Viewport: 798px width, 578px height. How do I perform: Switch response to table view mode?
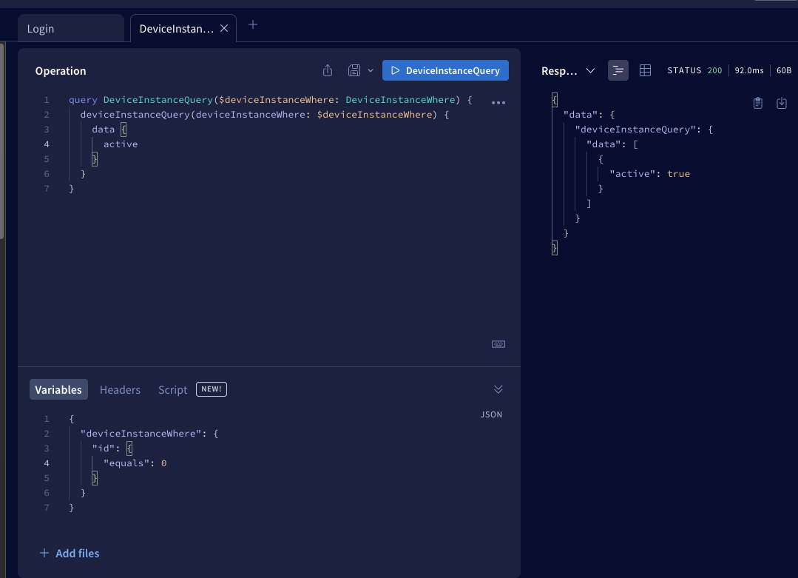(645, 70)
